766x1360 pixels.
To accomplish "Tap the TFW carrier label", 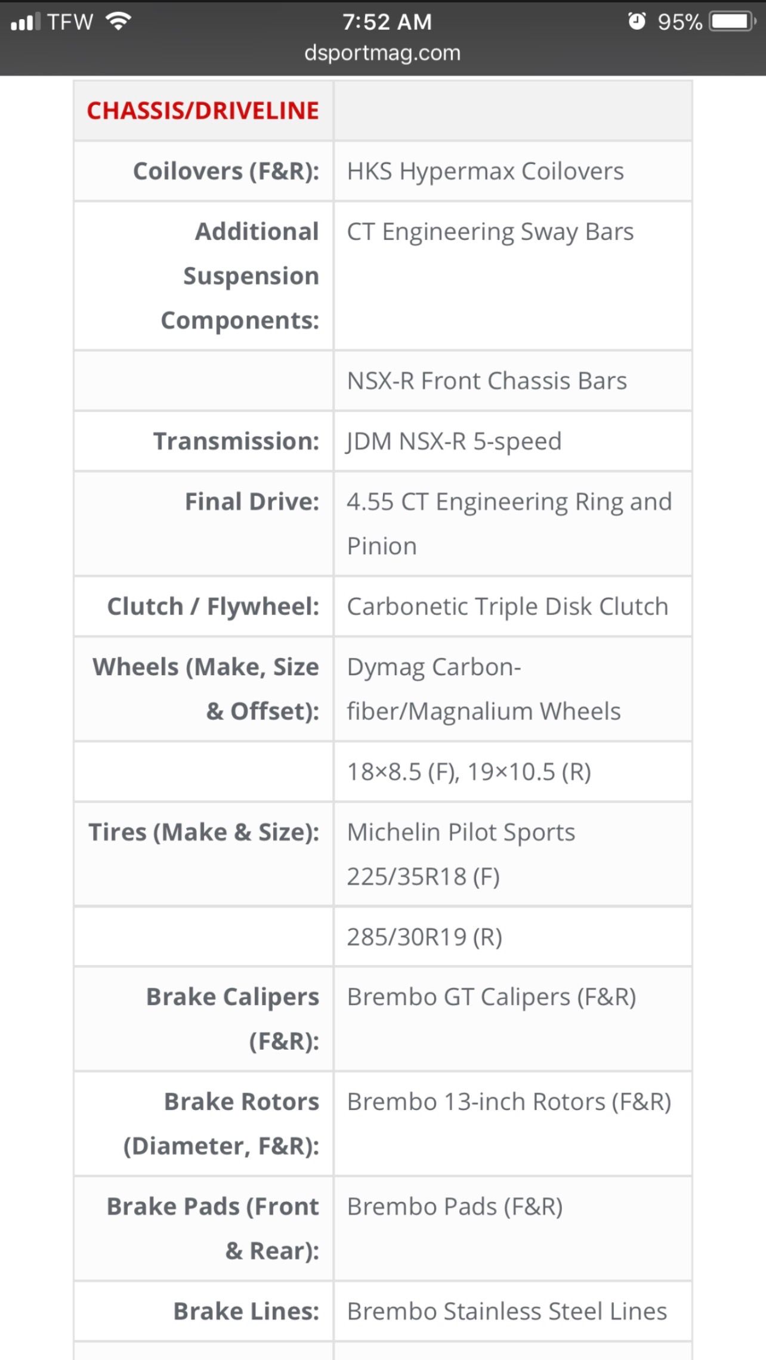I will point(70,22).
